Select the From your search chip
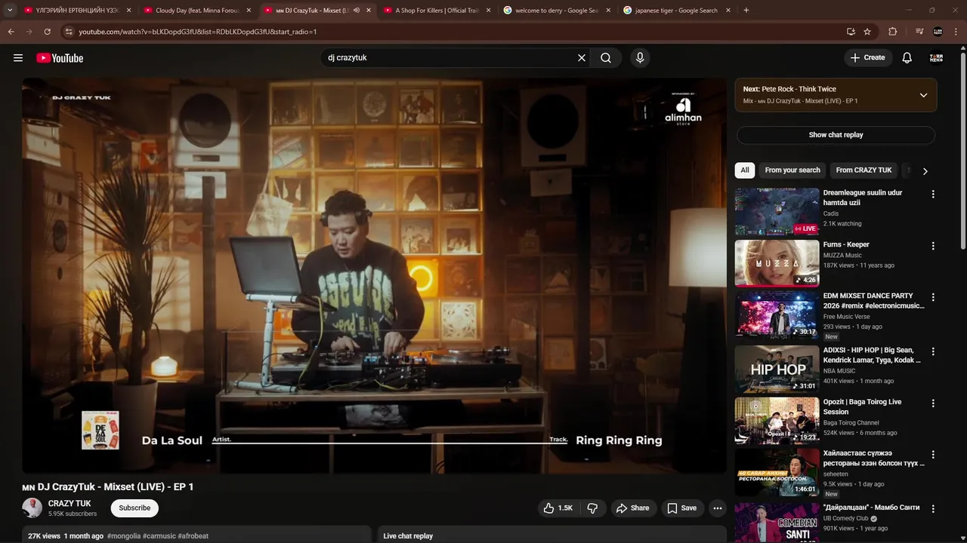Image resolution: width=967 pixels, height=543 pixels. point(792,170)
